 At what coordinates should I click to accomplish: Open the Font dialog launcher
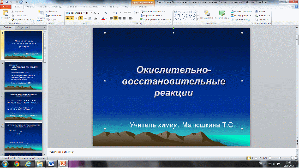tap(106, 24)
